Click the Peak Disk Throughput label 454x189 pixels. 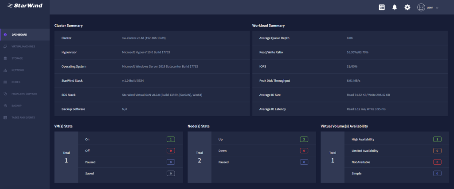coord(274,80)
